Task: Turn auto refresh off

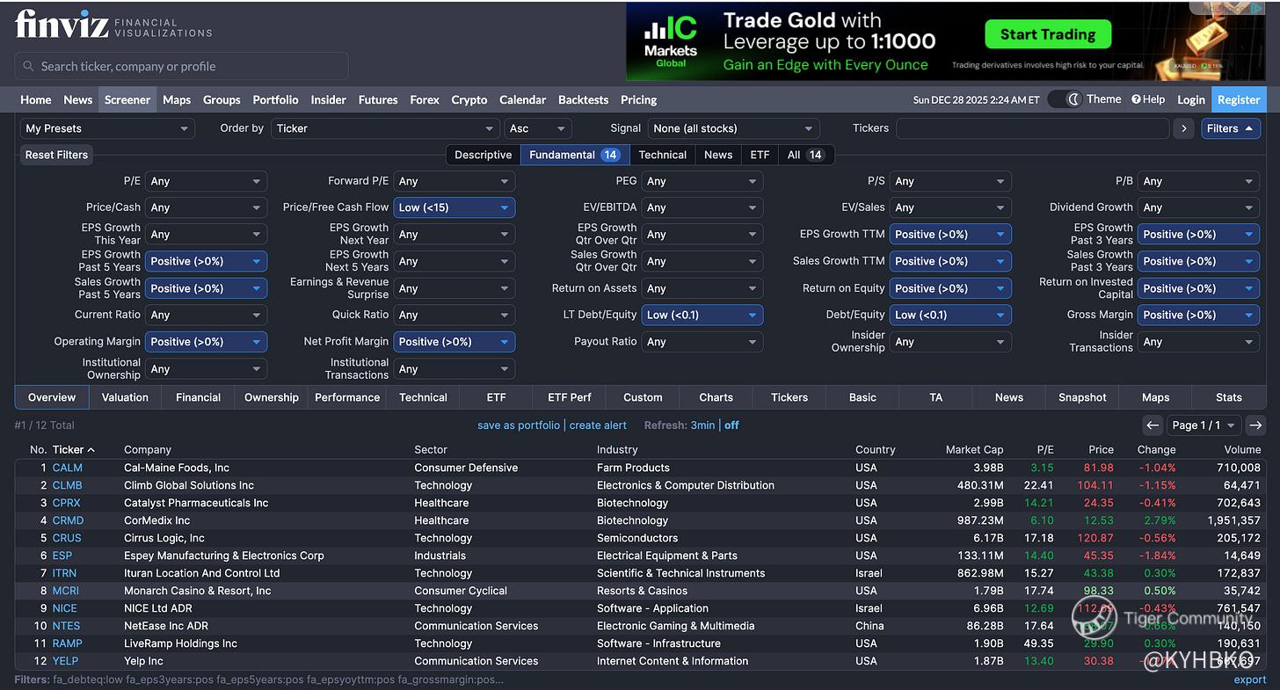Action: click(x=731, y=425)
